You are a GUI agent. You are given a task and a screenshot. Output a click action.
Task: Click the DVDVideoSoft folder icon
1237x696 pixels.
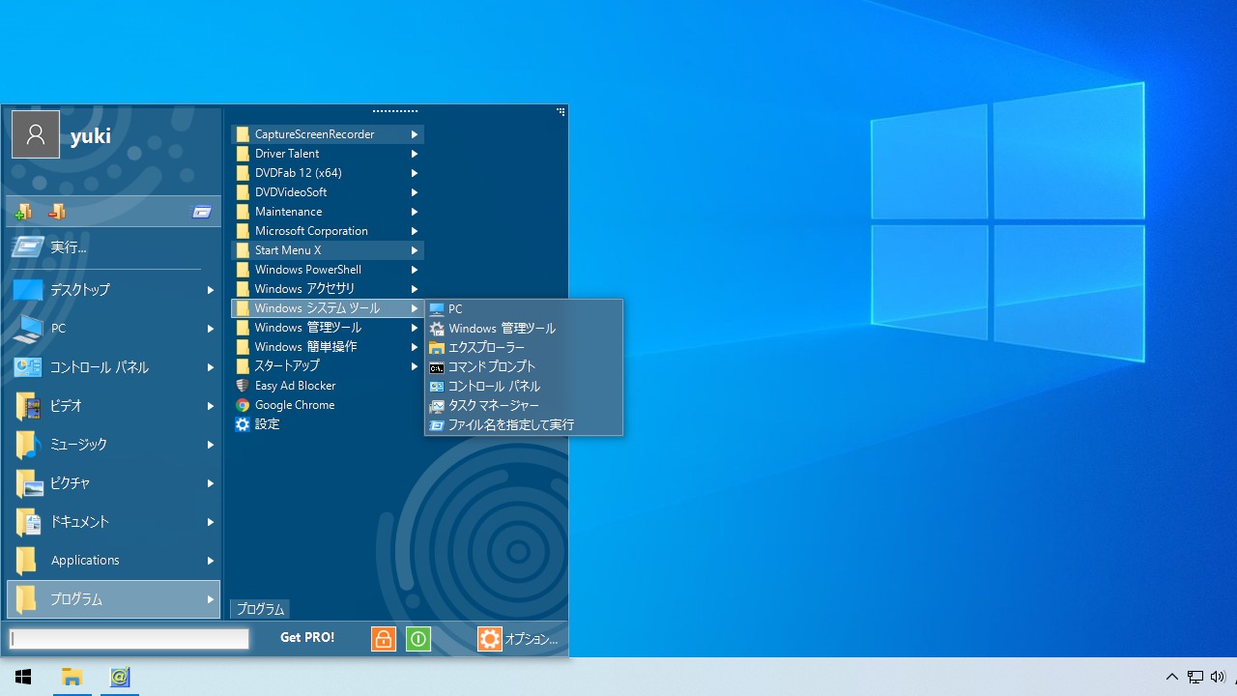point(243,192)
